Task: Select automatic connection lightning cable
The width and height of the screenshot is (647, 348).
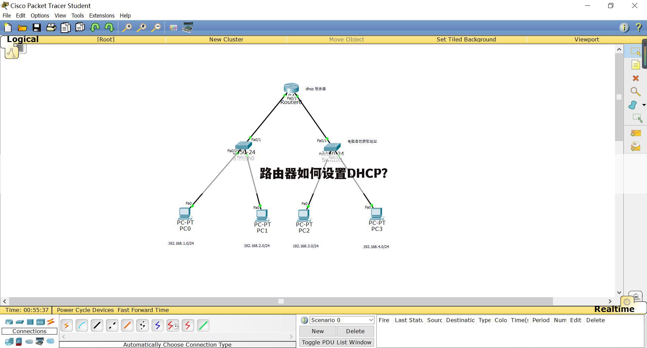Action: pyautogui.click(x=66, y=325)
